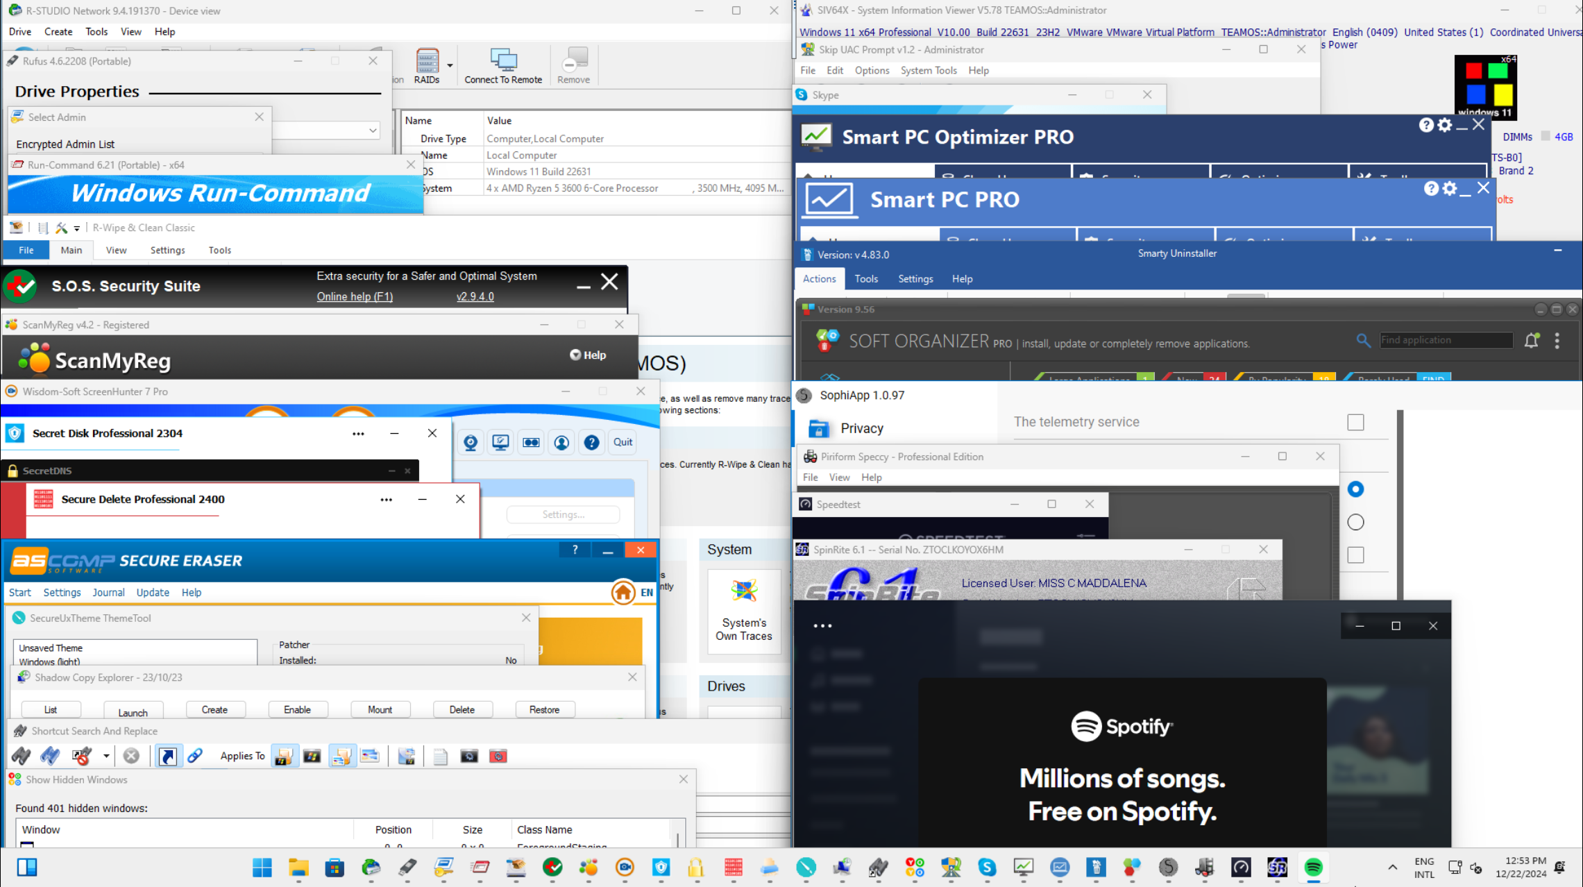Open the Spotify taskbar icon

1313,867
